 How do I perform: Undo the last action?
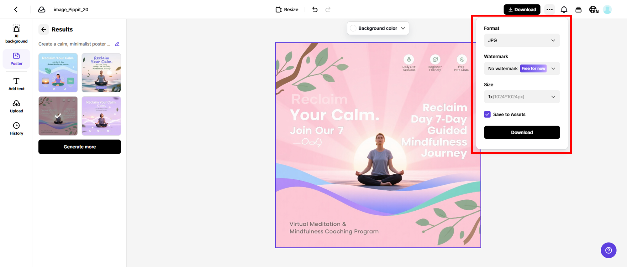[x=315, y=9]
